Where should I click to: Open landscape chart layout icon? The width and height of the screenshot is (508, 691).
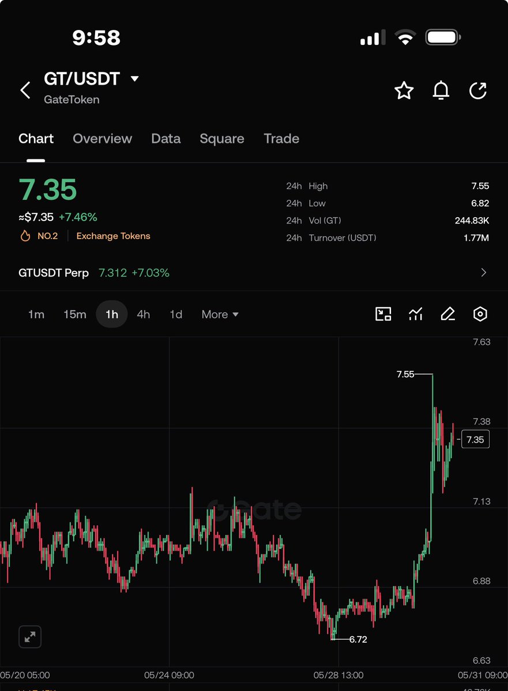click(383, 314)
